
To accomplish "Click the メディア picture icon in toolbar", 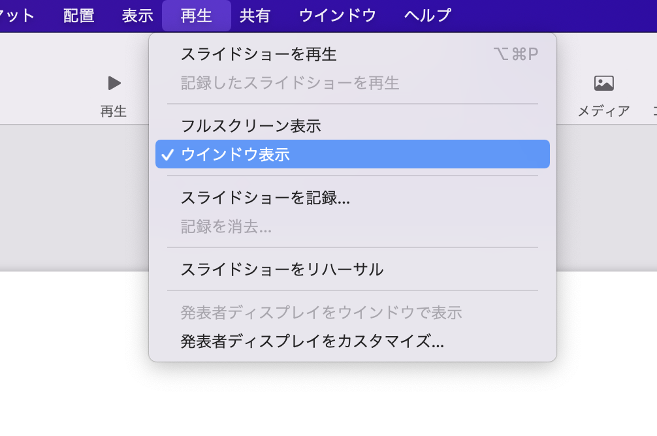I will click(603, 83).
